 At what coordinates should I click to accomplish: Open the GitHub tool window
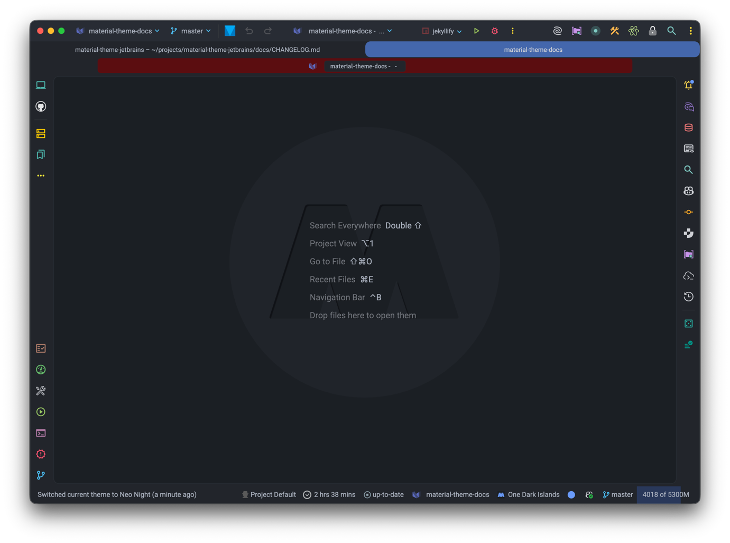pos(41,107)
